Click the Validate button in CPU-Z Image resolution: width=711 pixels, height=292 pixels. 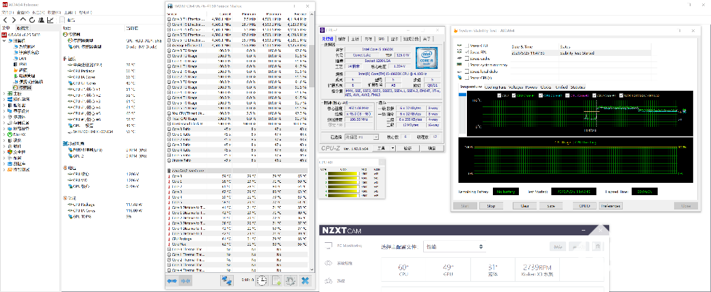[407, 148]
